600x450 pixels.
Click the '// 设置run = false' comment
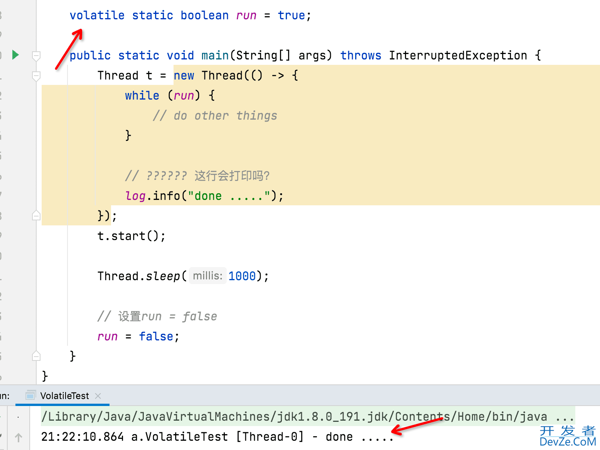tap(157, 316)
